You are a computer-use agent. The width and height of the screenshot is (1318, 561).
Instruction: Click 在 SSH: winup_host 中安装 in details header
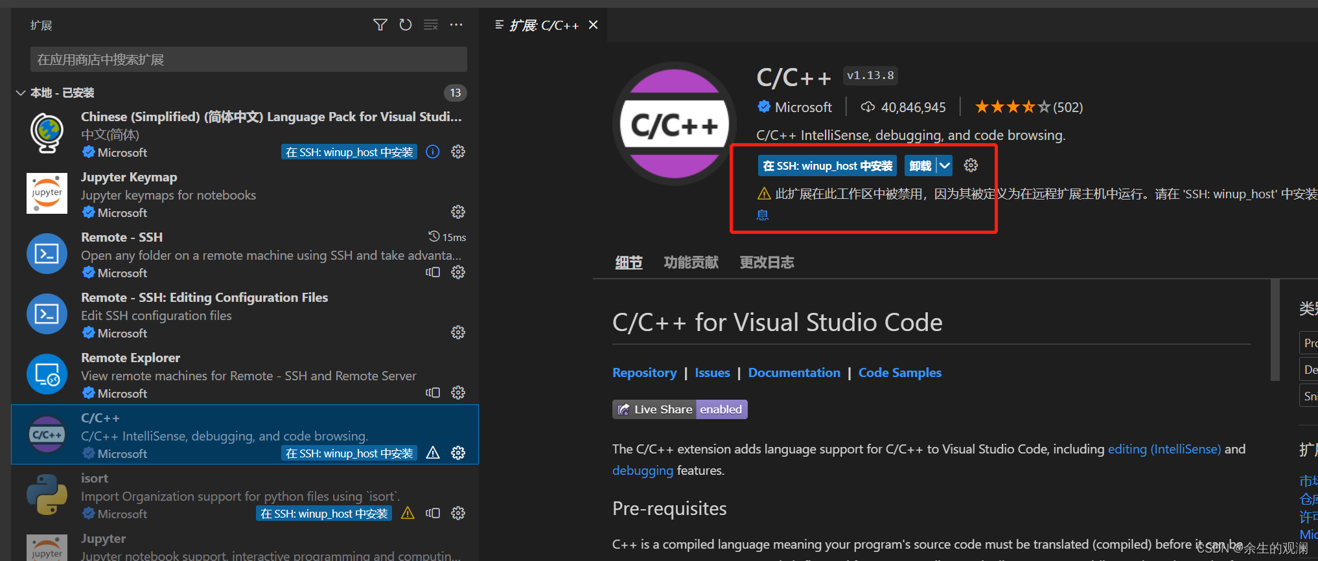coord(827,166)
